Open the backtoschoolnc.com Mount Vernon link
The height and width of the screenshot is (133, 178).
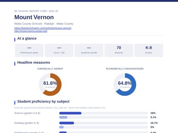[43, 28]
